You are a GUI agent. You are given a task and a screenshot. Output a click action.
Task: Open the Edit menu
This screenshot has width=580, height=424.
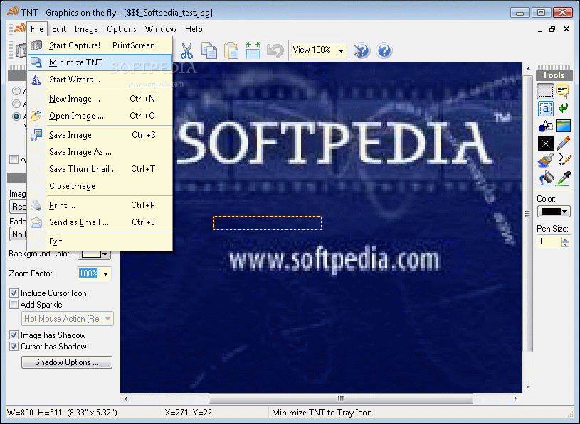point(59,29)
